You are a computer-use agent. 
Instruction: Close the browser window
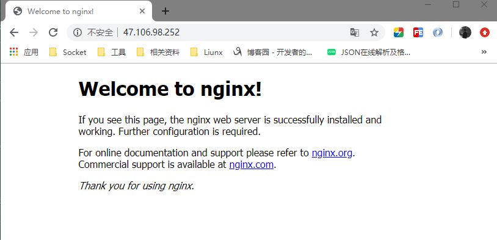(x=484, y=4)
